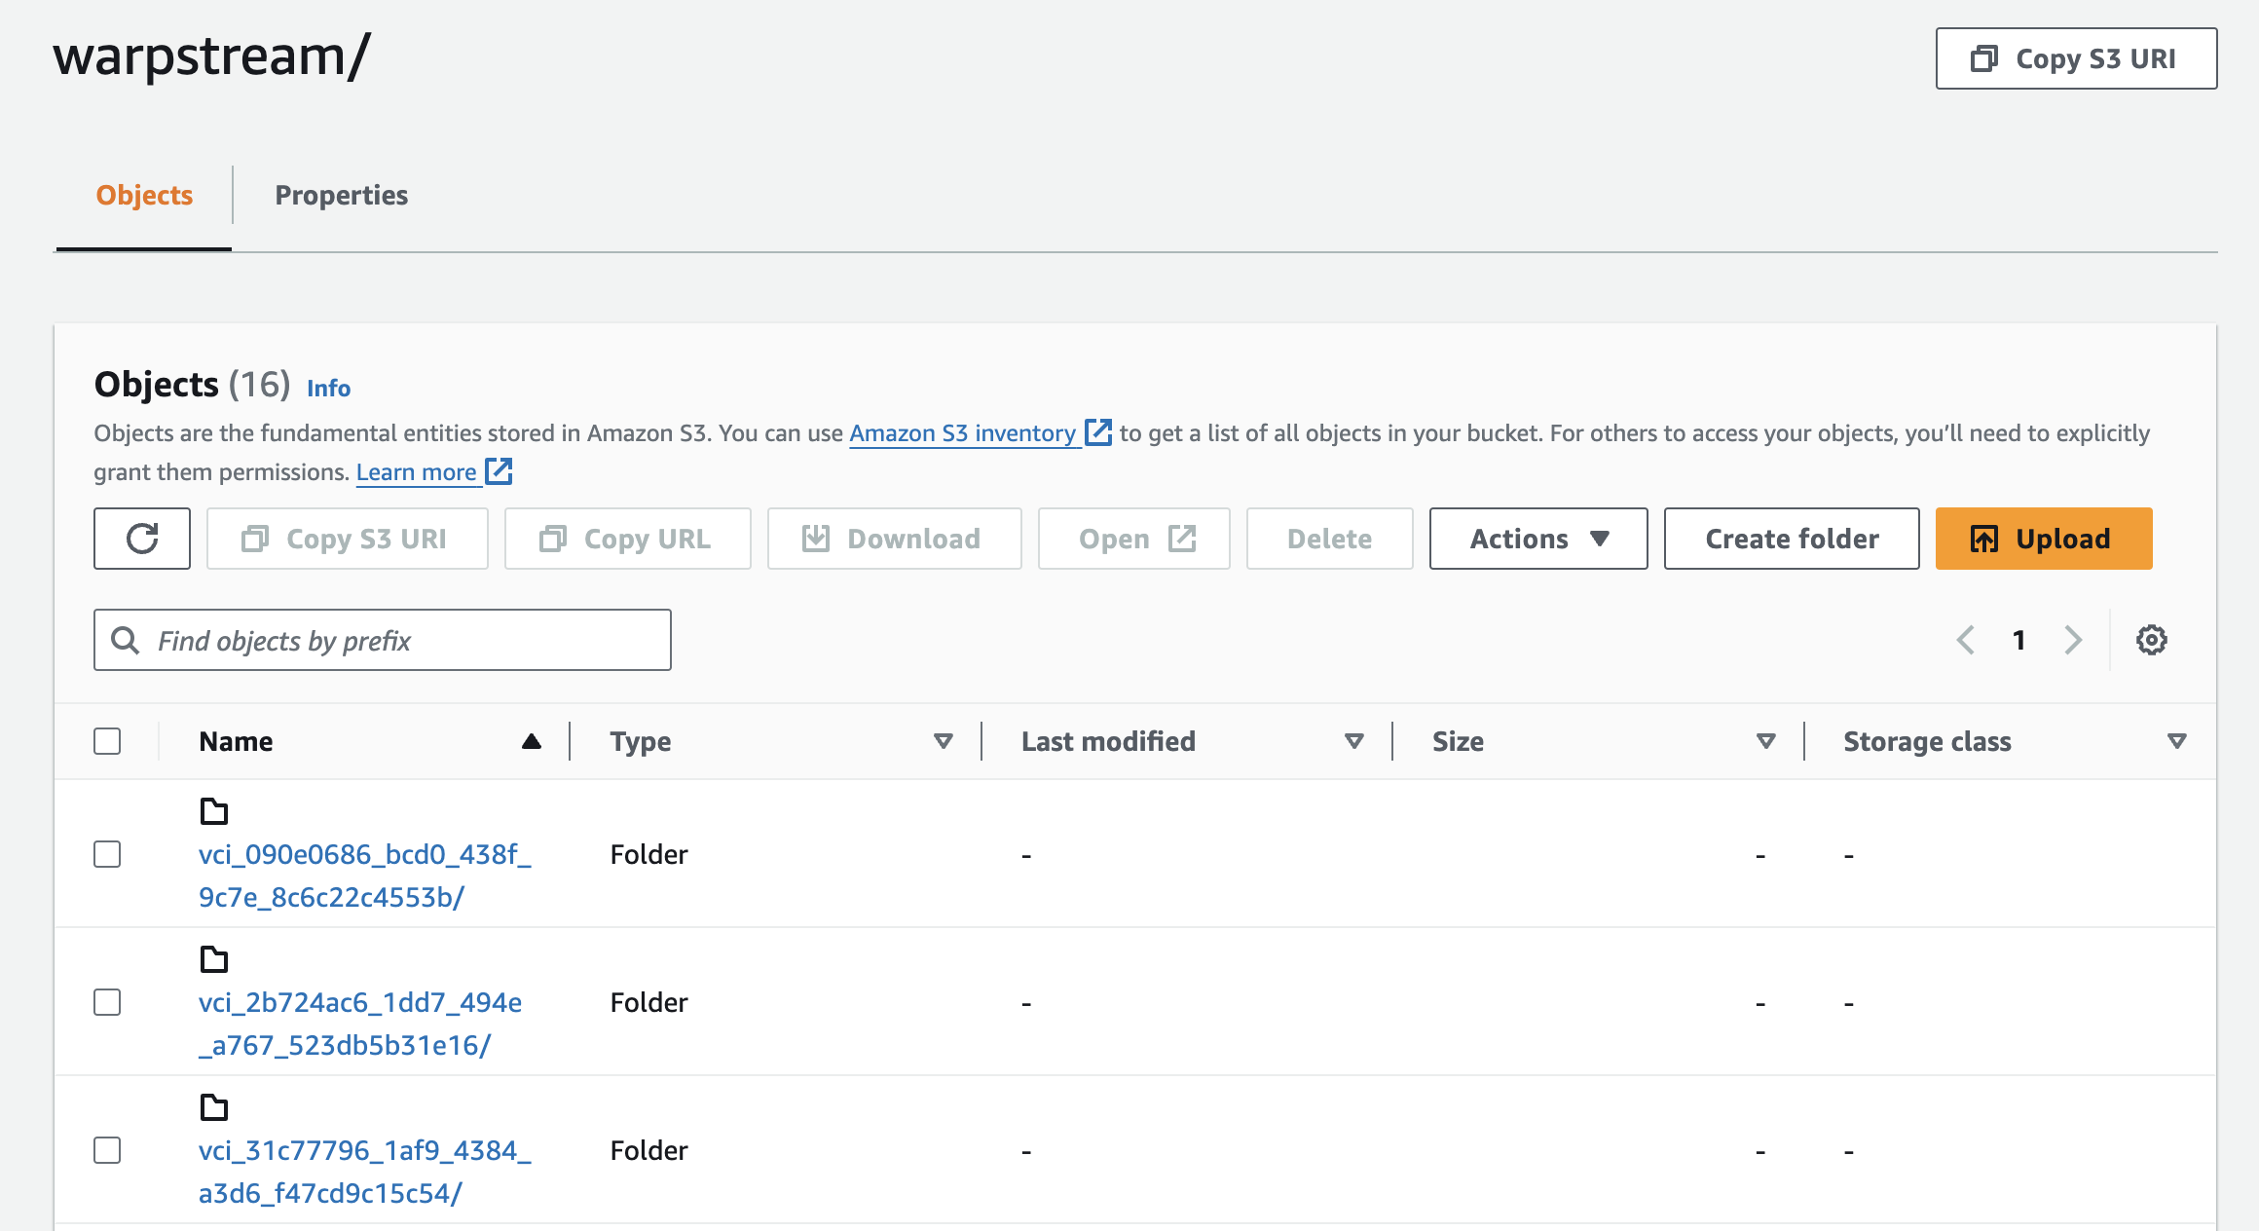This screenshot has height=1231, width=2259.
Task: Expand the Actions dropdown menu
Action: tap(1538, 539)
